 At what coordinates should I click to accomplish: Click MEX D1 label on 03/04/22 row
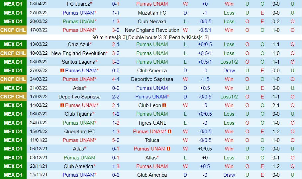pyautogui.click(x=13, y=4)
